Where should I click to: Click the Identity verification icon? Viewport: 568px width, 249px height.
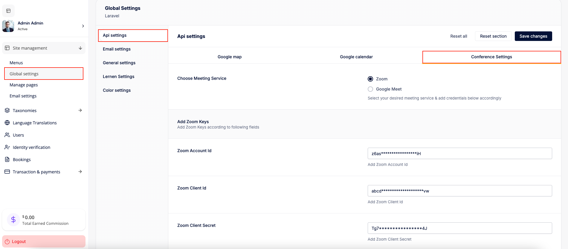click(7, 147)
